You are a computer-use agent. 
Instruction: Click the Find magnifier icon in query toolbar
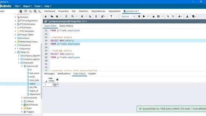coord(72,16)
